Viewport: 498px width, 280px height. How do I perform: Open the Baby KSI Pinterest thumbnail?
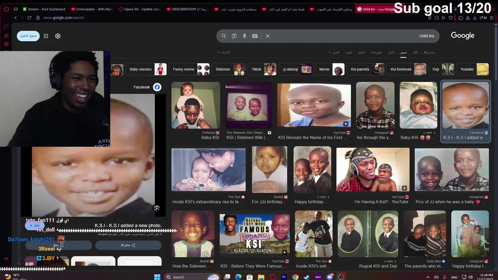click(x=196, y=105)
